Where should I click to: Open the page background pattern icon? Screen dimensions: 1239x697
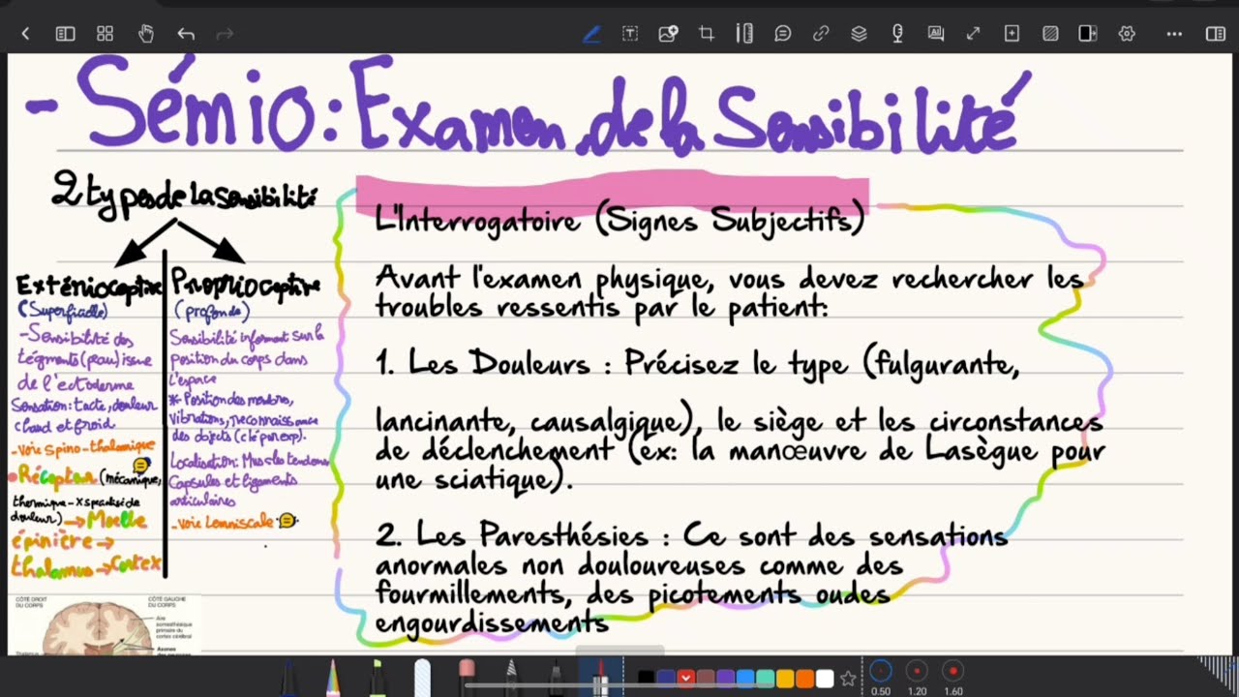pyautogui.click(x=1050, y=34)
